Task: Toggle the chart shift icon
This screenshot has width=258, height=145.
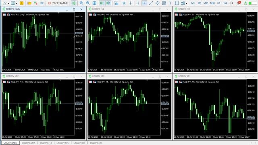Action: click(108, 3)
